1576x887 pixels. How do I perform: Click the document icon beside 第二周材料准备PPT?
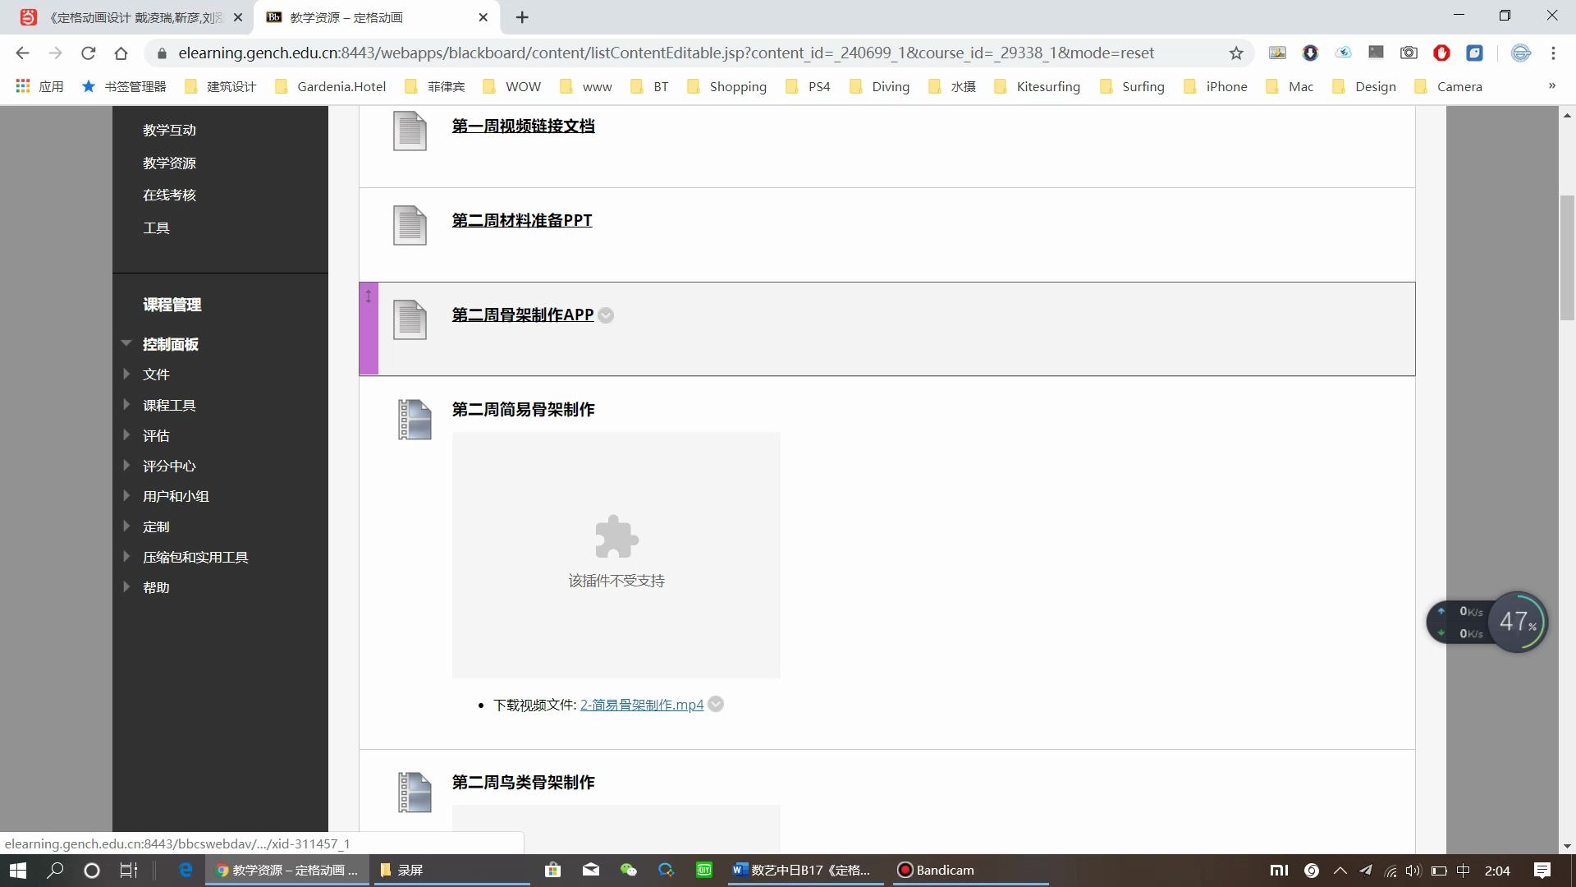click(x=408, y=224)
